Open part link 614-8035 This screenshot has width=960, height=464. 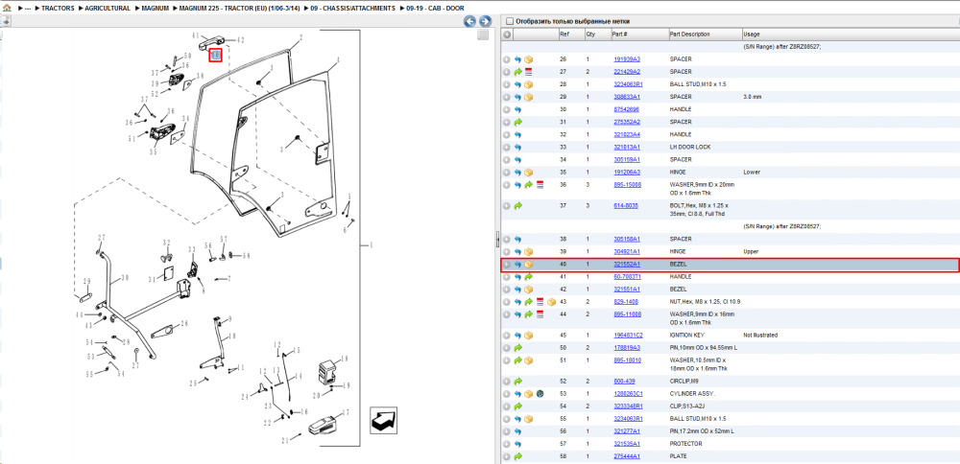pos(626,206)
